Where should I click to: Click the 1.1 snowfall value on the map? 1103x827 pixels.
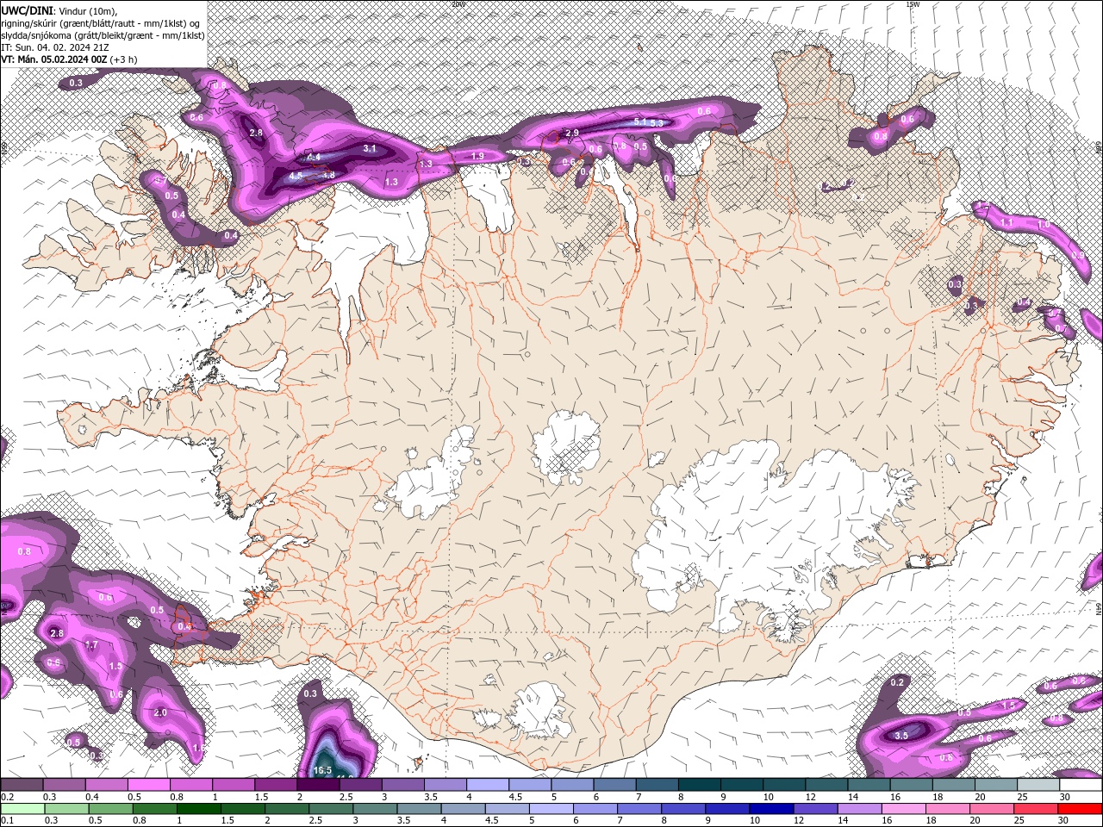tap(1006, 222)
